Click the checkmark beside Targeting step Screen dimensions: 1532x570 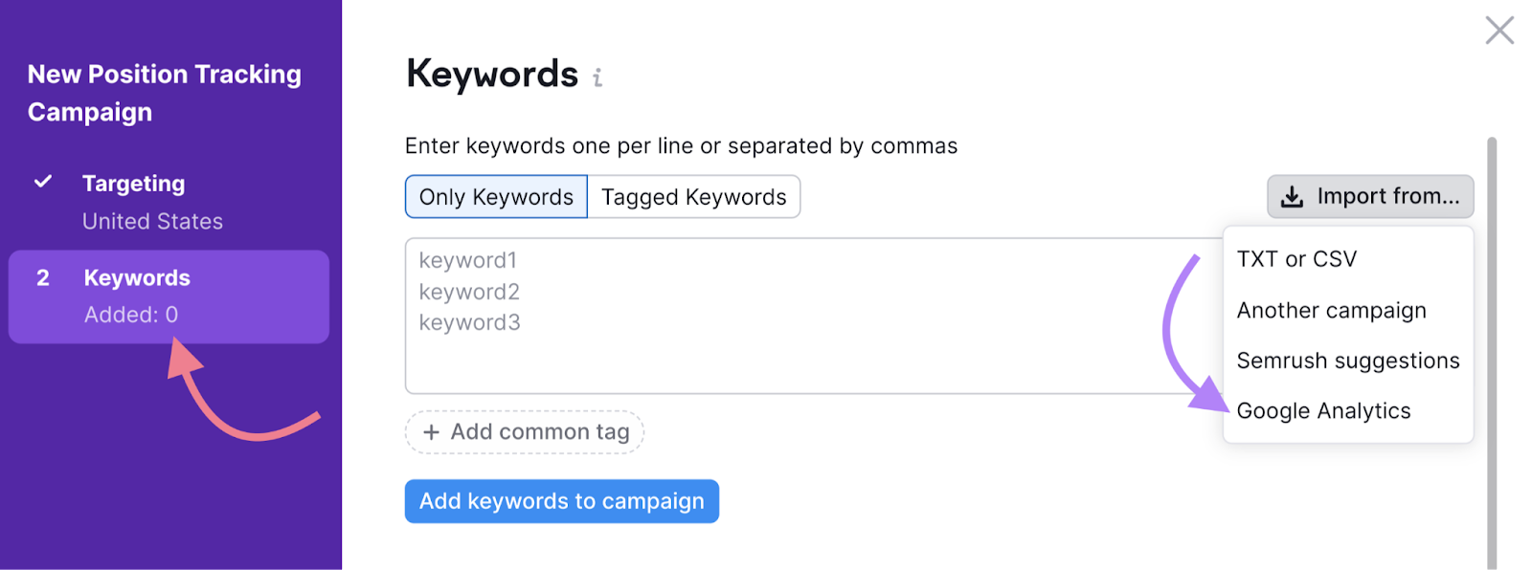point(43,182)
